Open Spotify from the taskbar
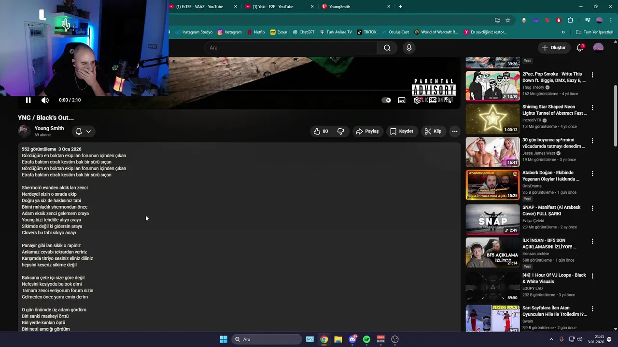618x347 pixels. point(366,339)
